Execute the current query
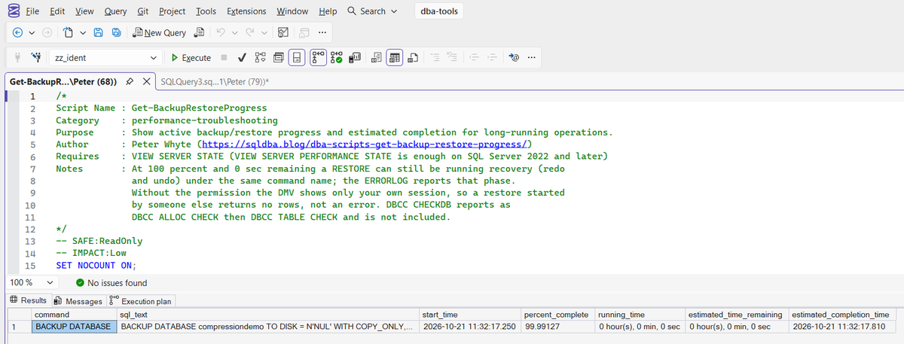This screenshot has height=344, width=904. tap(191, 57)
